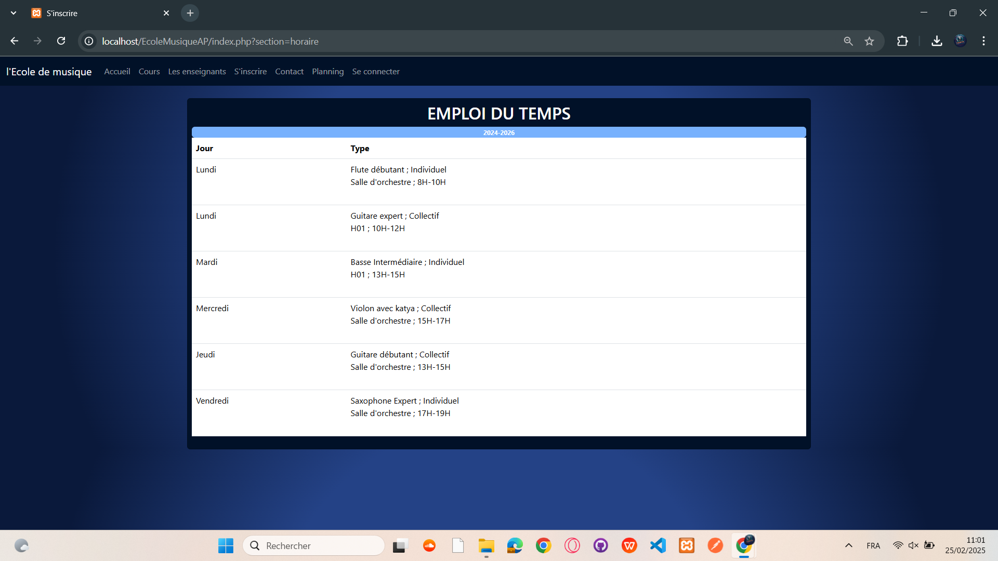Switch the FRA keyboard language
Image resolution: width=998 pixels, height=561 pixels.
[874, 545]
